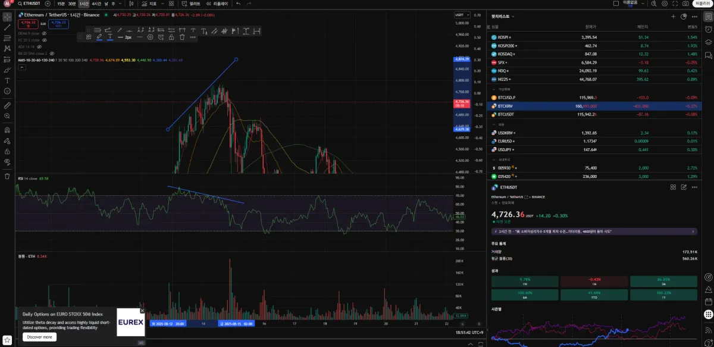Toggle visibility of DEMA 9 close indicator
This screenshot has width=714, height=347.
tap(45, 33)
